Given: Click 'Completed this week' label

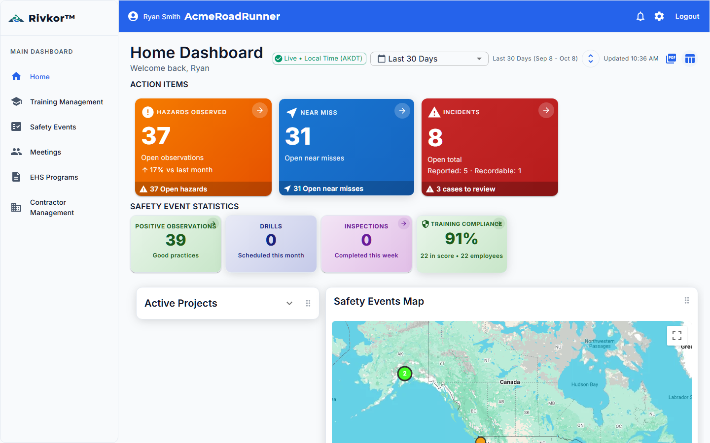Looking at the screenshot, I should tap(366, 255).
